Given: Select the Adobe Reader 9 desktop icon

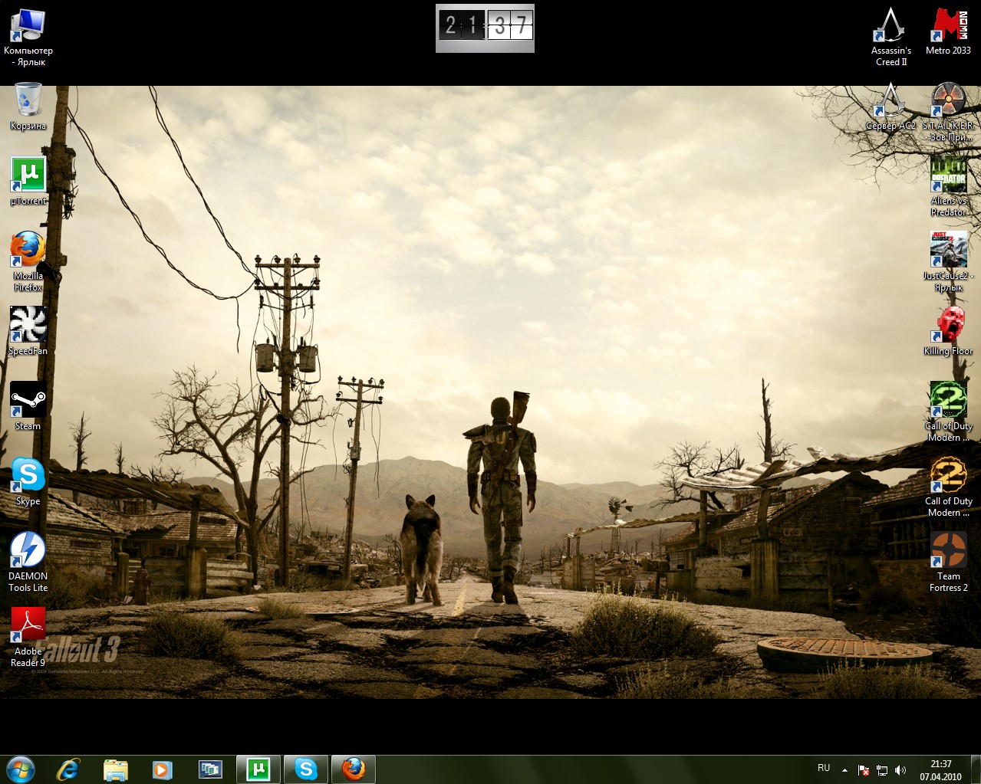Looking at the screenshot, I should pos(28,637).
